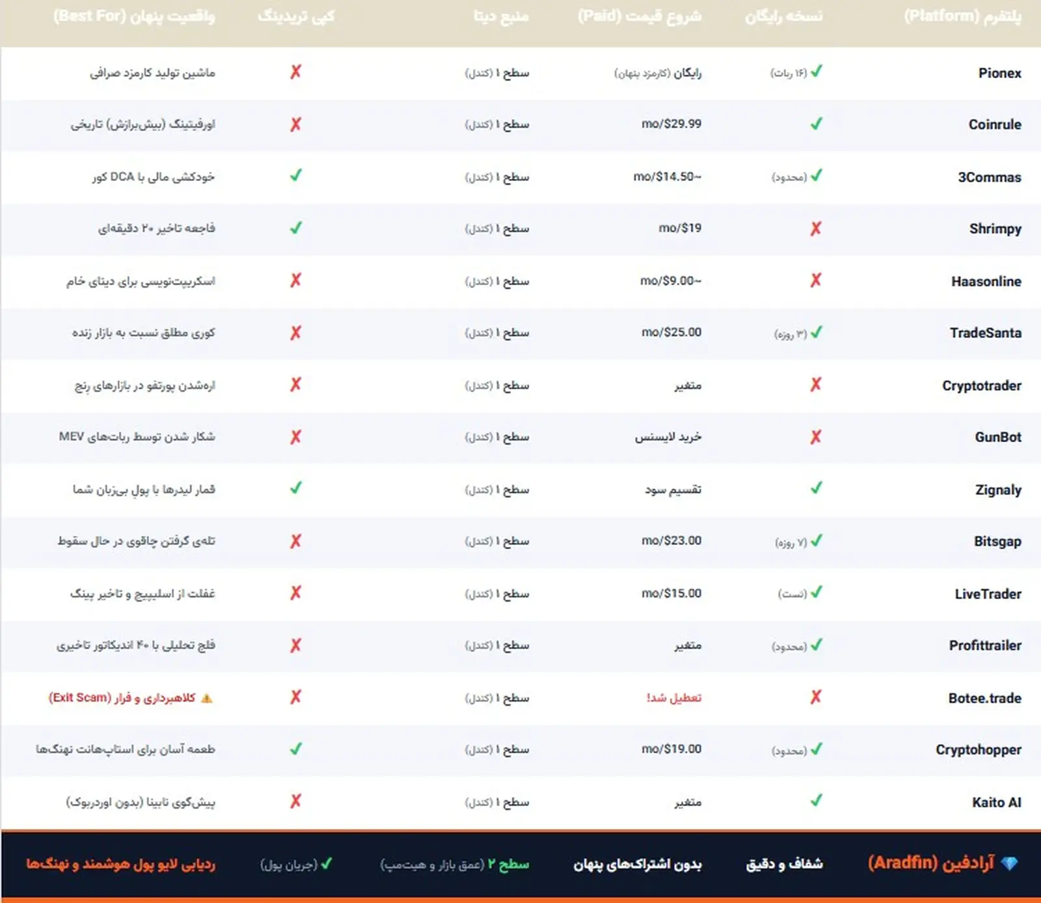1041x903 pixels.
Task: Select the "mo/$19" price in Shrimpy row
Action: coord(680,228)
